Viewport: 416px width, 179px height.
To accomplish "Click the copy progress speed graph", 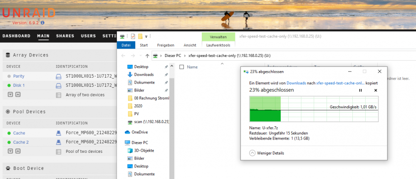I will [x=314, y=109].
